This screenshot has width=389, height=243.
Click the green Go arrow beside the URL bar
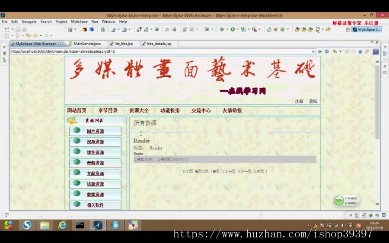coord(320,51)
